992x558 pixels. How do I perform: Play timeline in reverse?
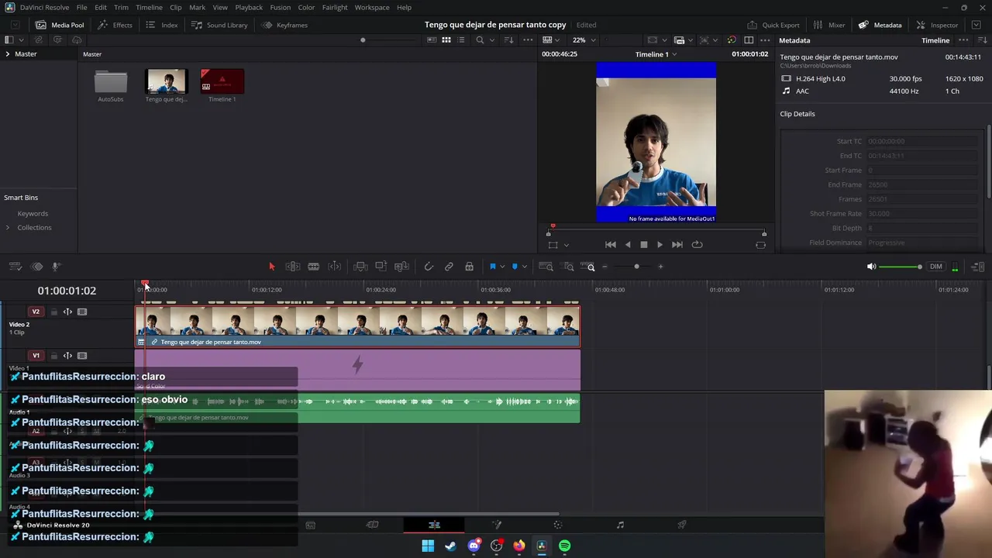pyautogui.click(x=628, y=245)
